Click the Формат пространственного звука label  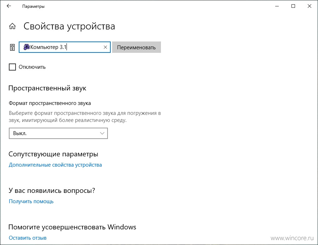[50, 103]
